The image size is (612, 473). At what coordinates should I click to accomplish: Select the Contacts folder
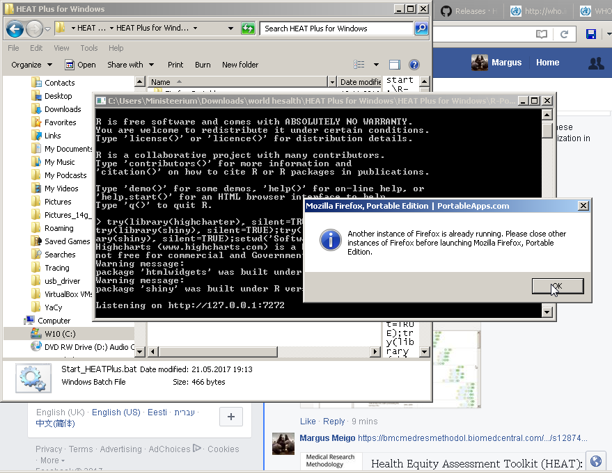[59, 83]
